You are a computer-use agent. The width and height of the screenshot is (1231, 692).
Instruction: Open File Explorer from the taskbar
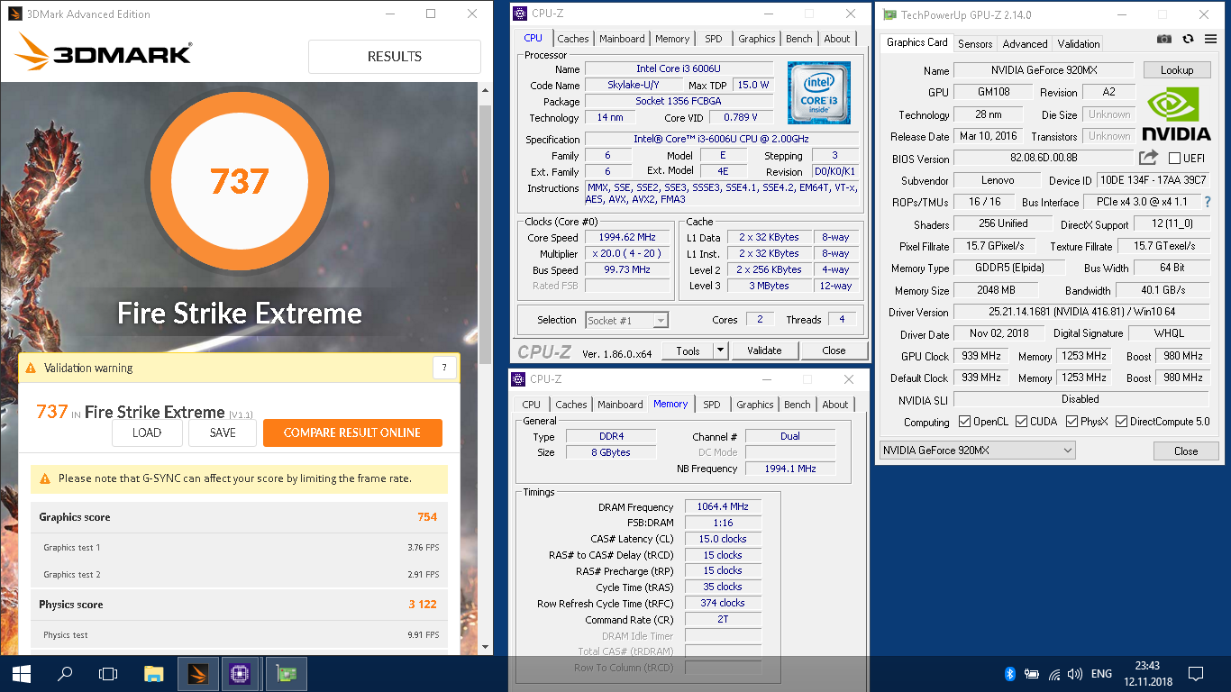tap(154, 674)
